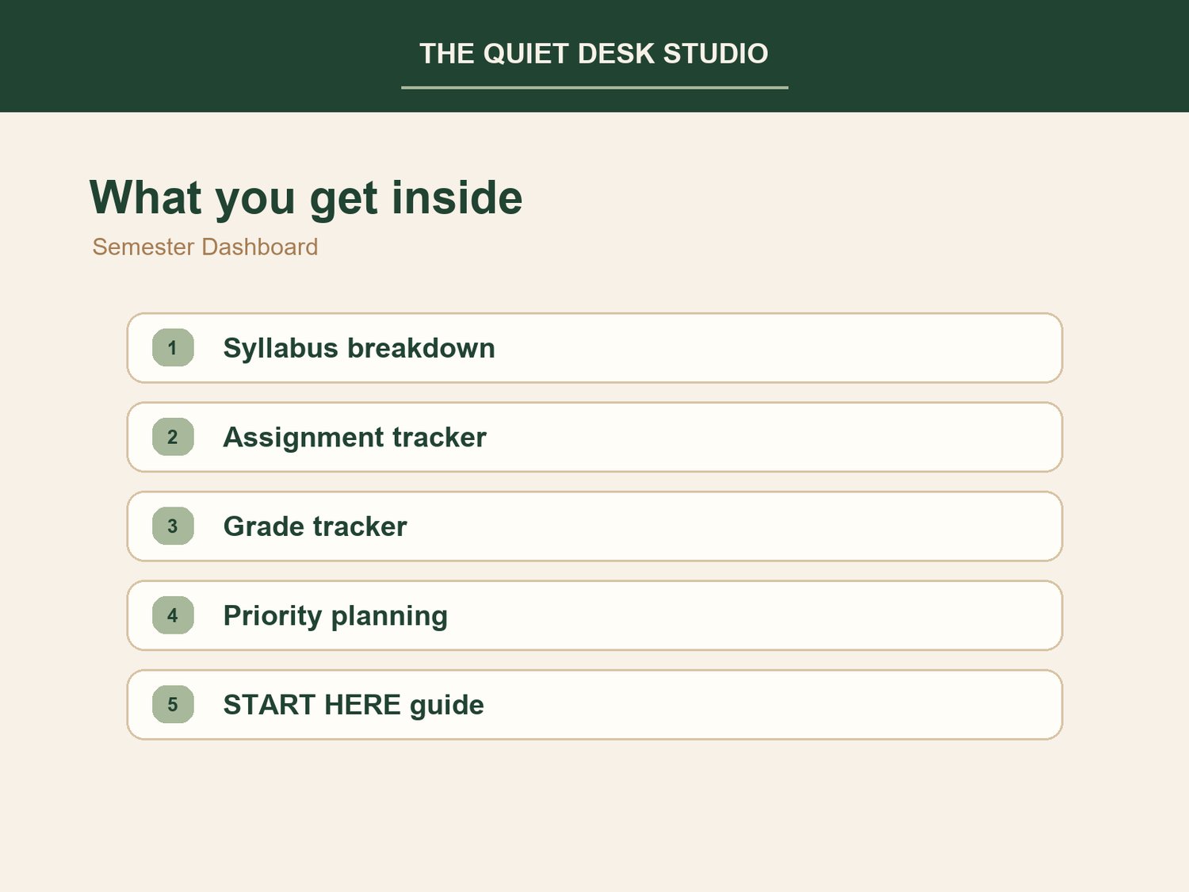1189x892 pixels.
Task: Click the What you get inside heading
Action: click(306, 197)
